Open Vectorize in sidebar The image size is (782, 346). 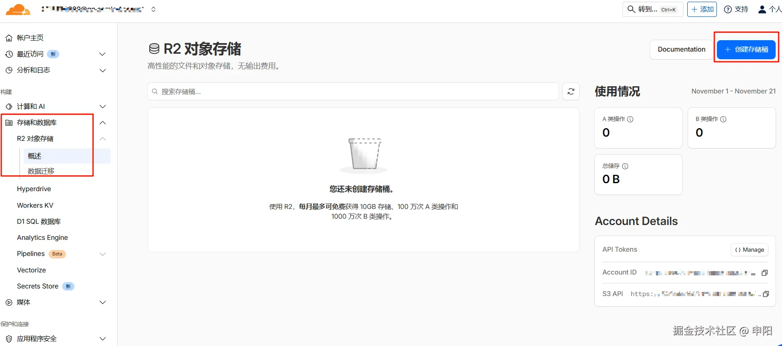[x=31, y=270]
